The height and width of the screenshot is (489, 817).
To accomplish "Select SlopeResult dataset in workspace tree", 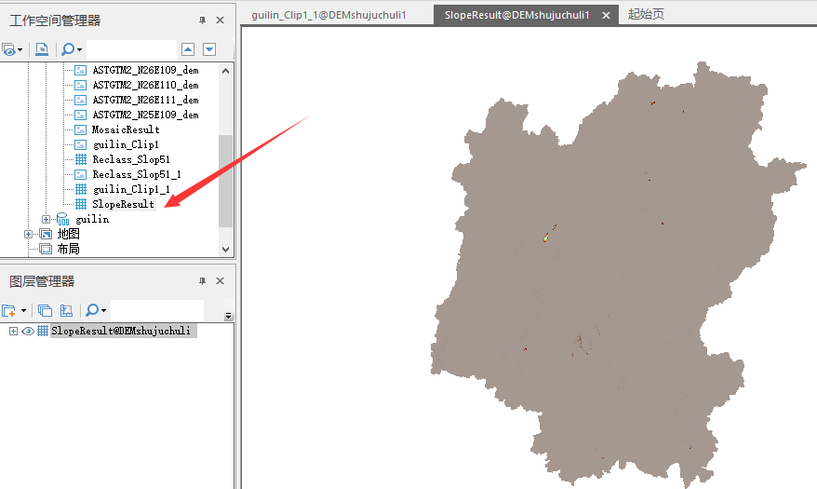I will [123, 204].
